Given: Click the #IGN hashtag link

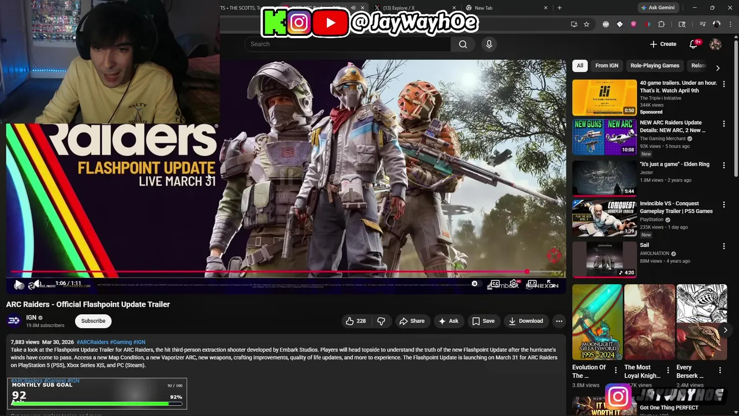Looking at the screenshot, I should pyautogui.click(x=139, y=342).
